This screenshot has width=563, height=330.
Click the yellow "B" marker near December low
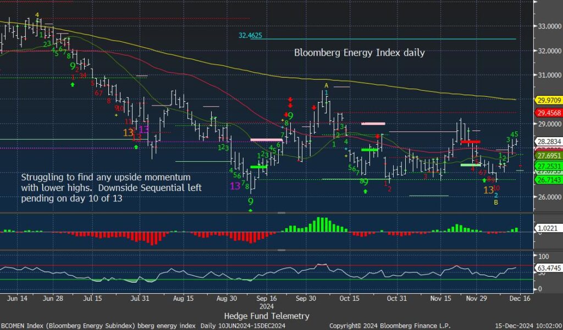coord(496,202)
